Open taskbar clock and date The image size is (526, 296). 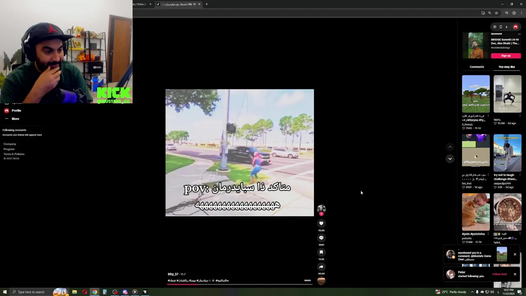click(508, 292)
